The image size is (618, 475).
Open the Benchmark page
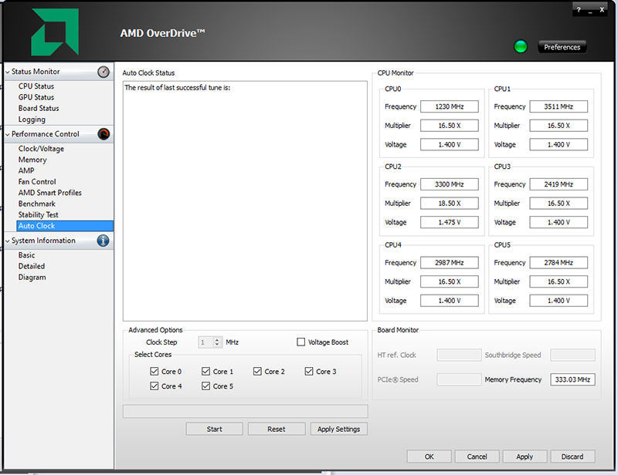coord(37,204)
